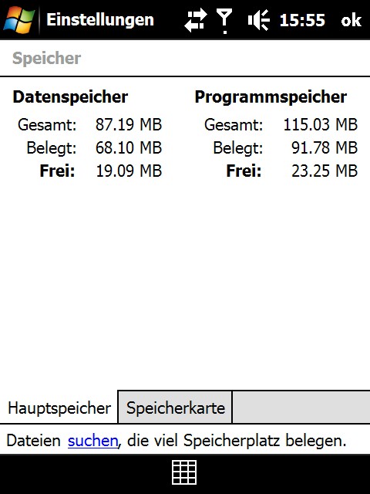The image size is (370, 494).
Task: Open the Windows Start flag menu
Action: tap(18, 19)
